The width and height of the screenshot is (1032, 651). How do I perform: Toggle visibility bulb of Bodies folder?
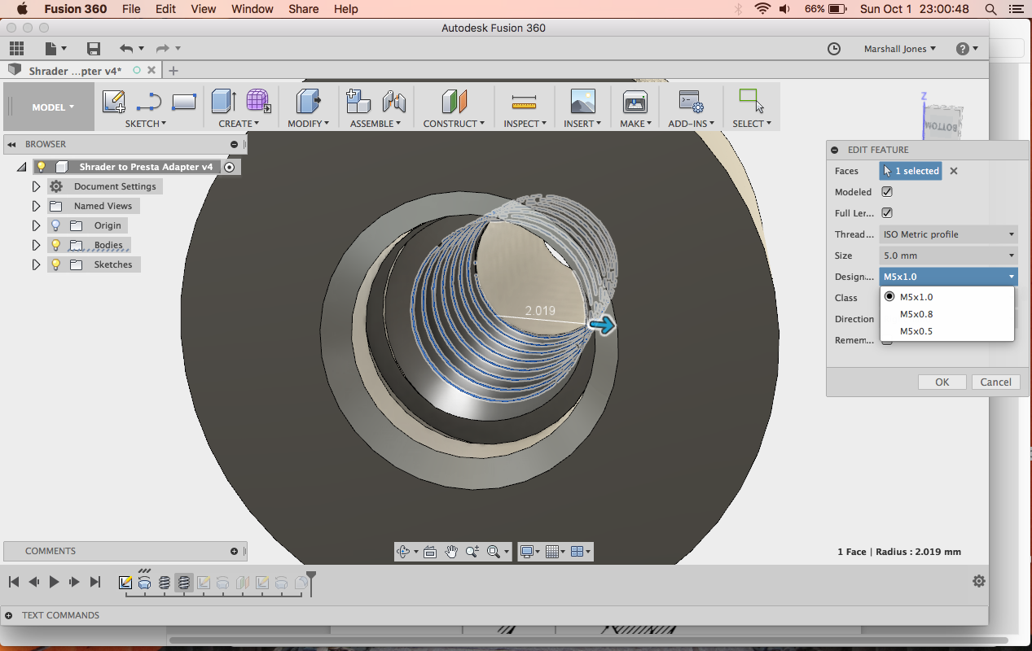56,245
